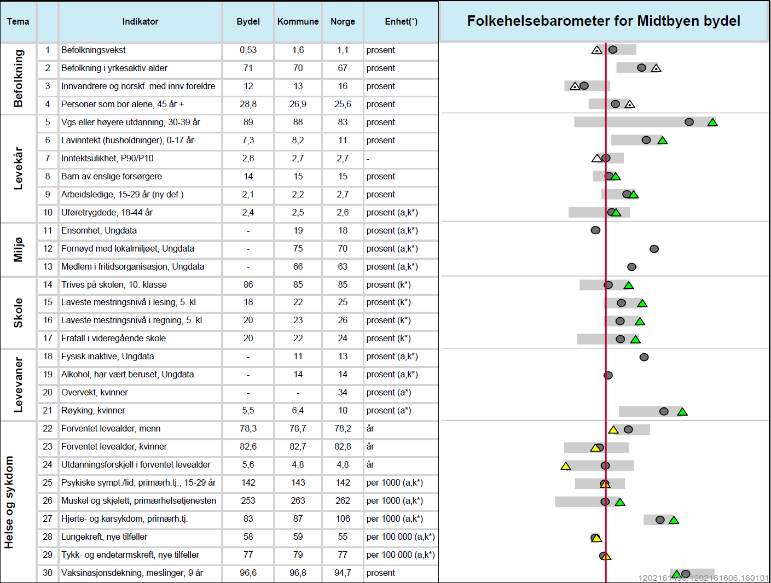Viewport: 771px width, 583px height.
Task: Click the green triangle in Lavinntekt row
Action: coord(662,141)
